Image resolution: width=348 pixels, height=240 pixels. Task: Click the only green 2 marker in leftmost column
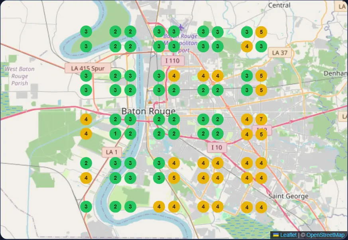click(86, 163)
